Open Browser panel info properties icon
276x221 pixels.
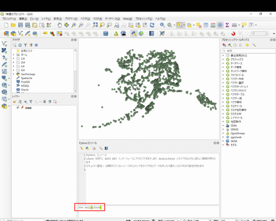point(36,45)
